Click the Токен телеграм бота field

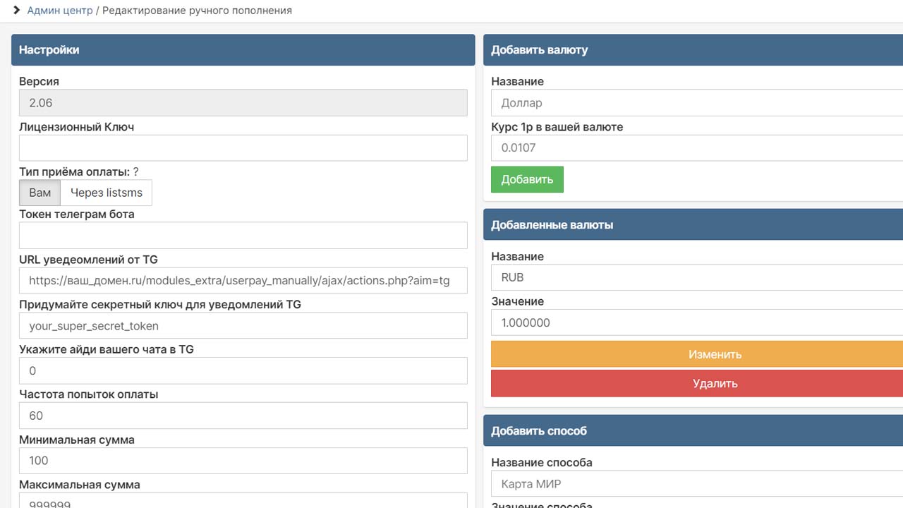[243, 236]
